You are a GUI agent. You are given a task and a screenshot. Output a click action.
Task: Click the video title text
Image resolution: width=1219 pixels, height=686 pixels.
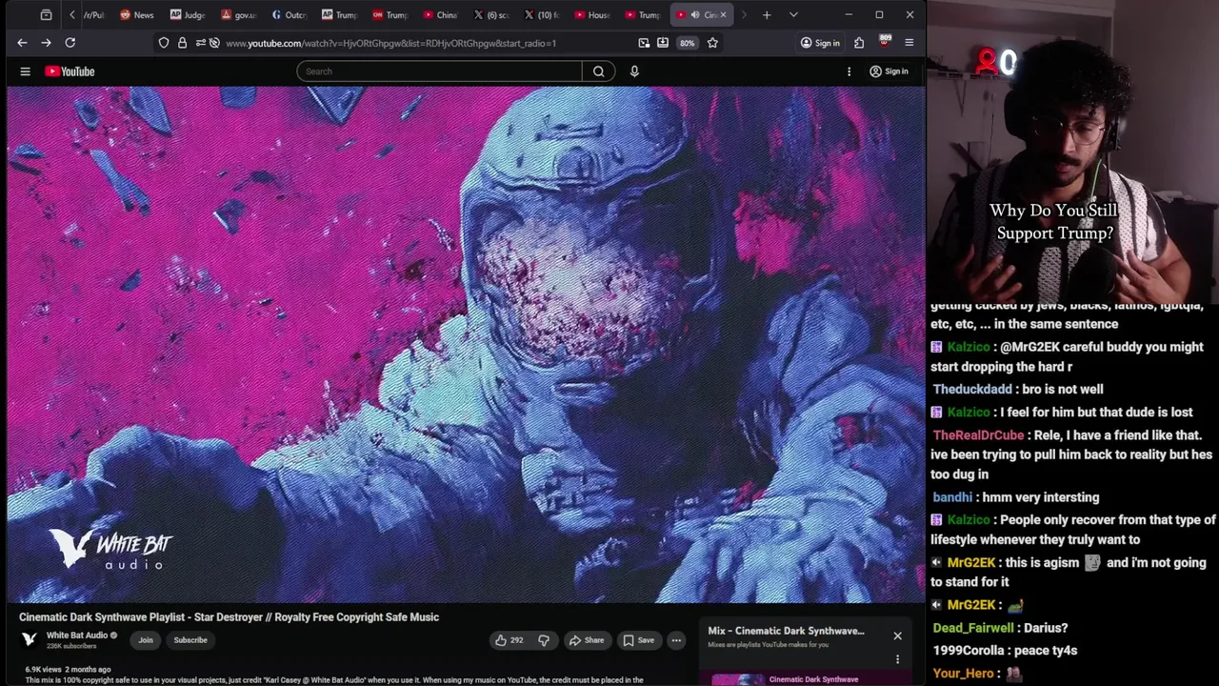point(229,617)
